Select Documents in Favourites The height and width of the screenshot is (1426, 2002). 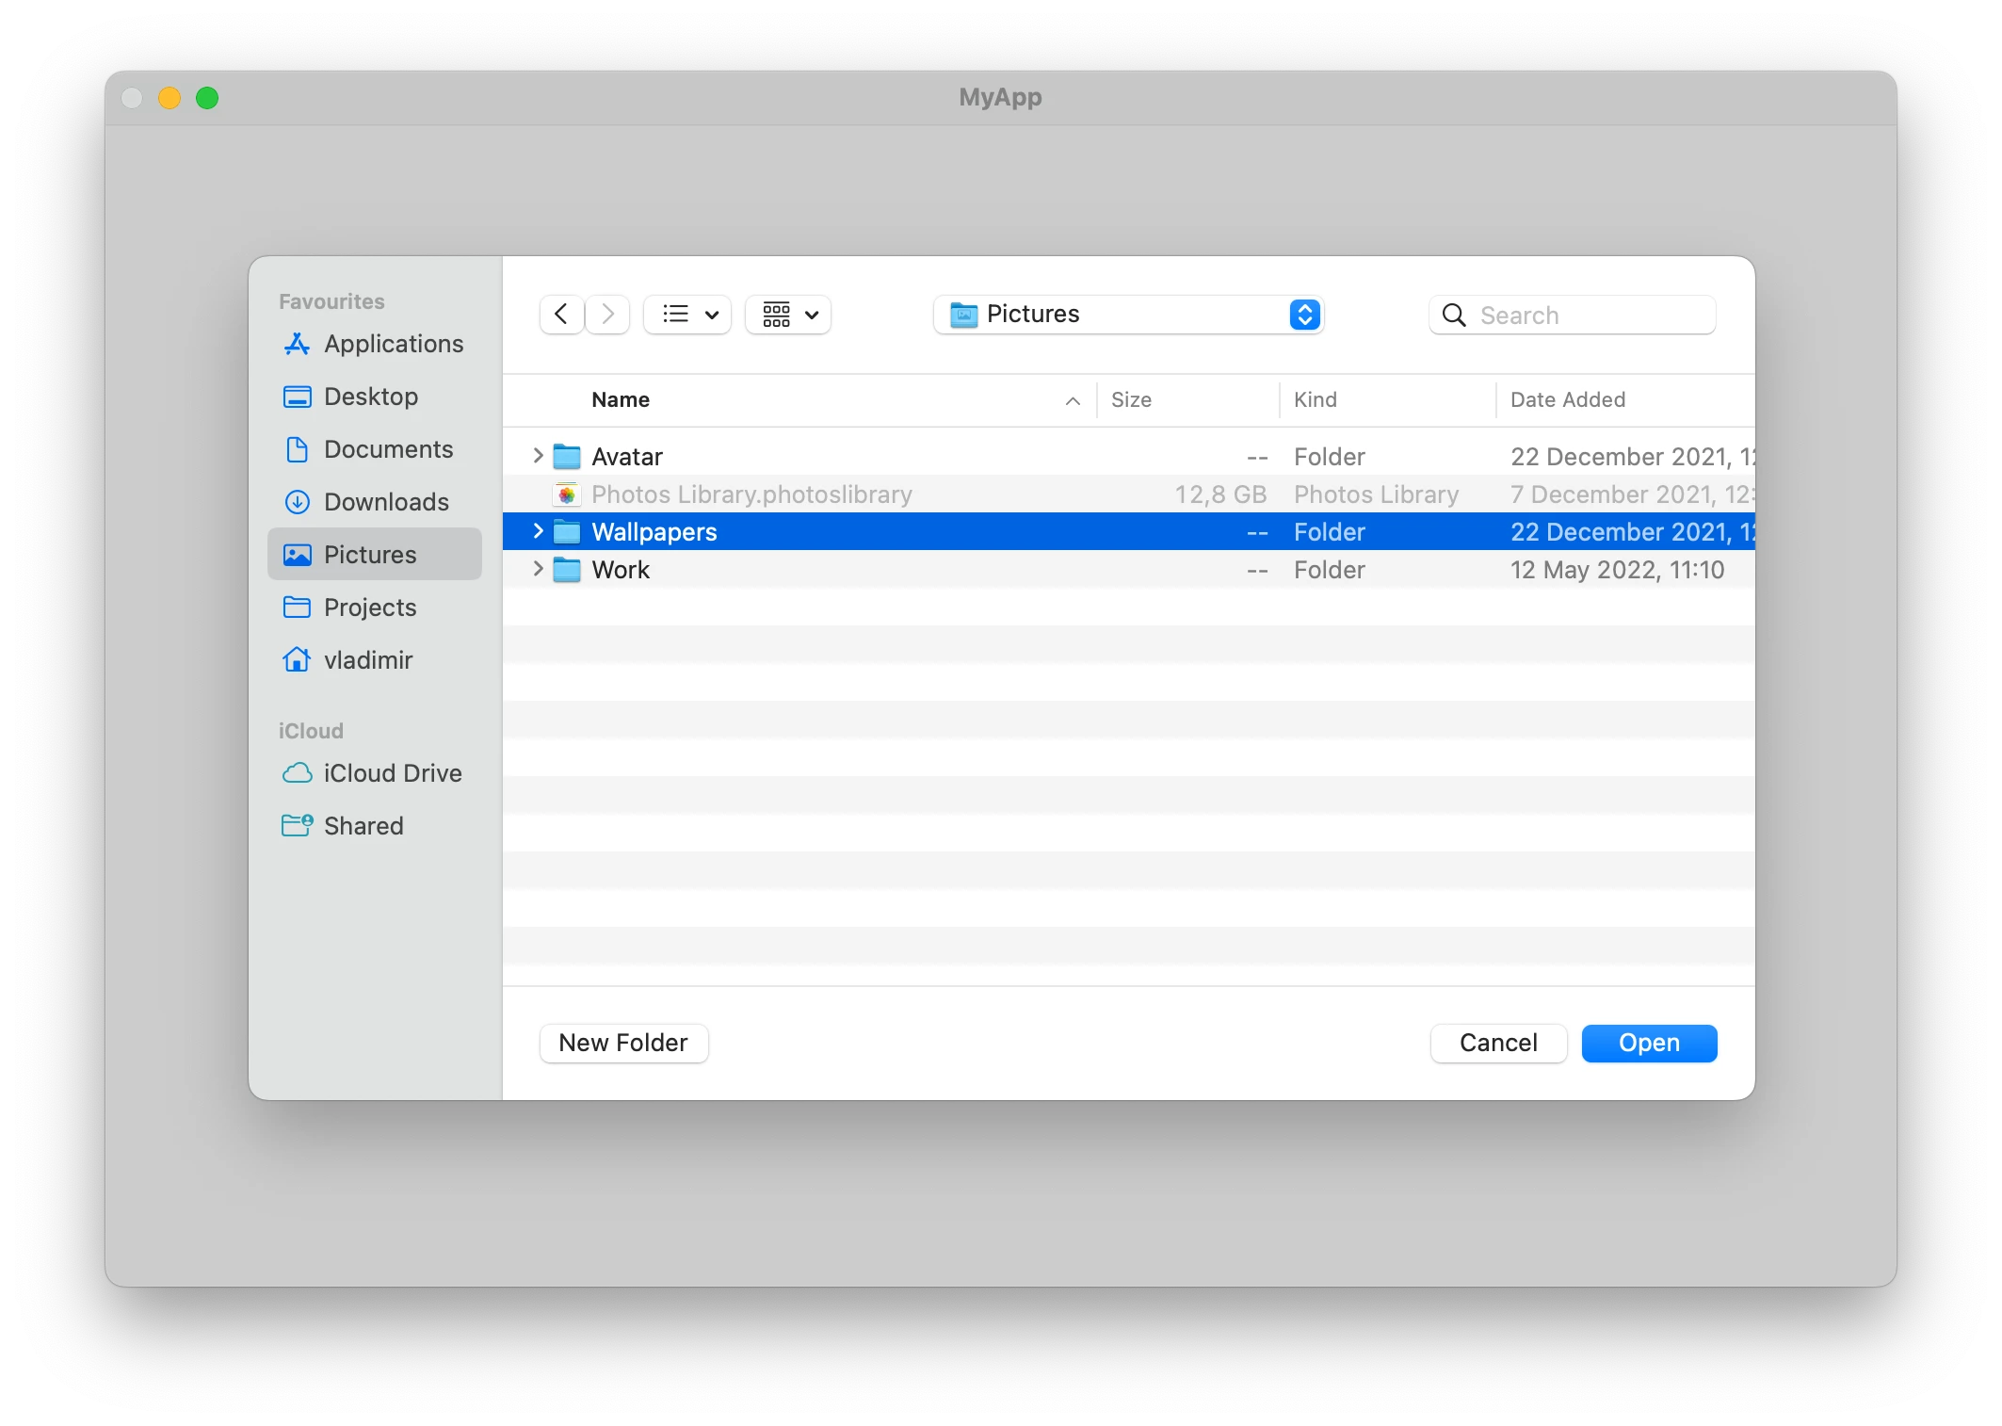pos(388,449)
